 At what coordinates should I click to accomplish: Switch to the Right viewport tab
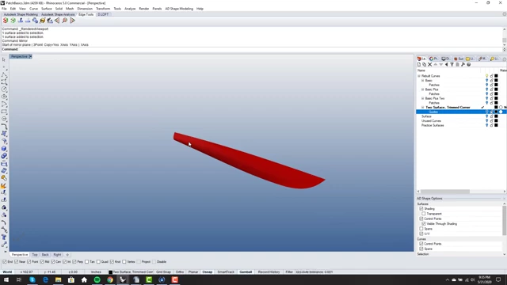point(57,255)
